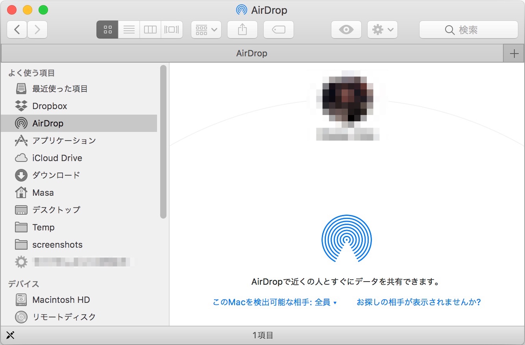Screen dimensions: 525x345
Task: Click the AirDrop title icon in the title bar
Action: tap(241, 10)
